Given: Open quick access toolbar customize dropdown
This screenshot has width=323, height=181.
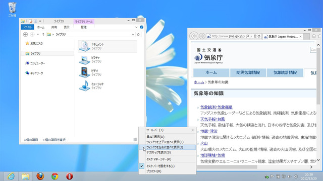Looking at the screenshot, I should point(40,21).
